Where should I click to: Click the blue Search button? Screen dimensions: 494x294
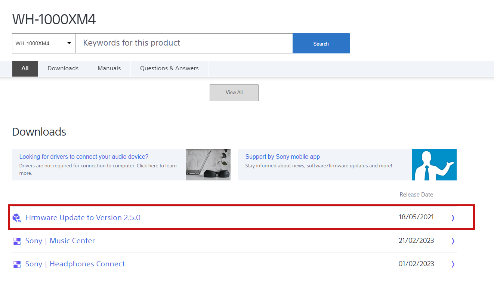click(x=321, y=43)
